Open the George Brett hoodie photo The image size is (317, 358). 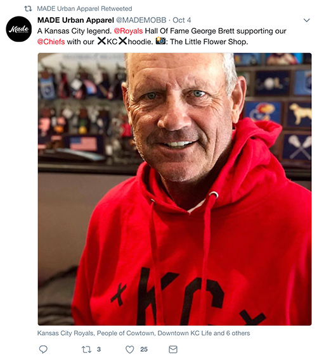[x=174, y=189]
